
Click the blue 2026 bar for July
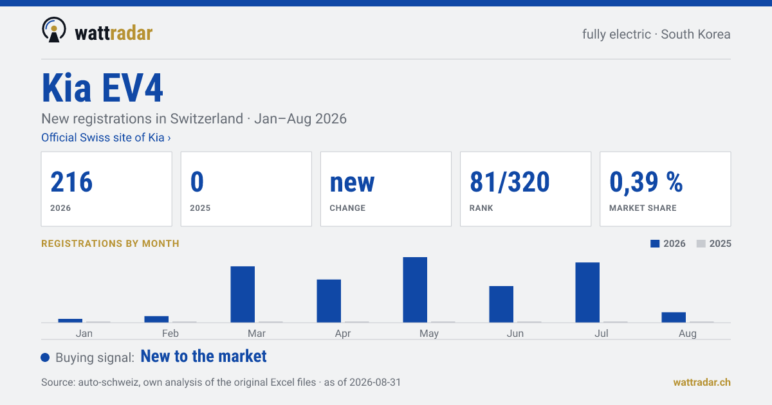click(587, 292)
